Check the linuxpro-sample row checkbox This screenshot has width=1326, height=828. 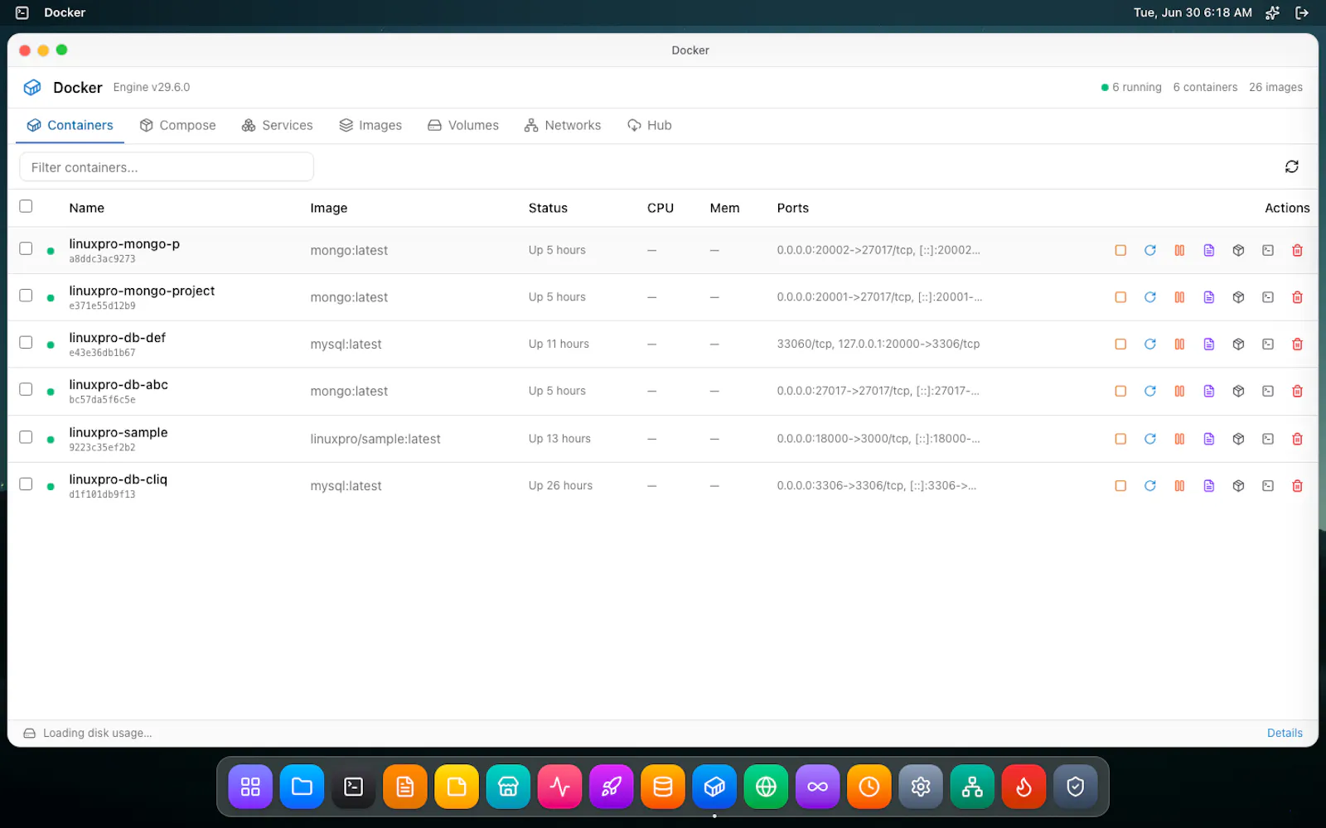coord(26,437)
